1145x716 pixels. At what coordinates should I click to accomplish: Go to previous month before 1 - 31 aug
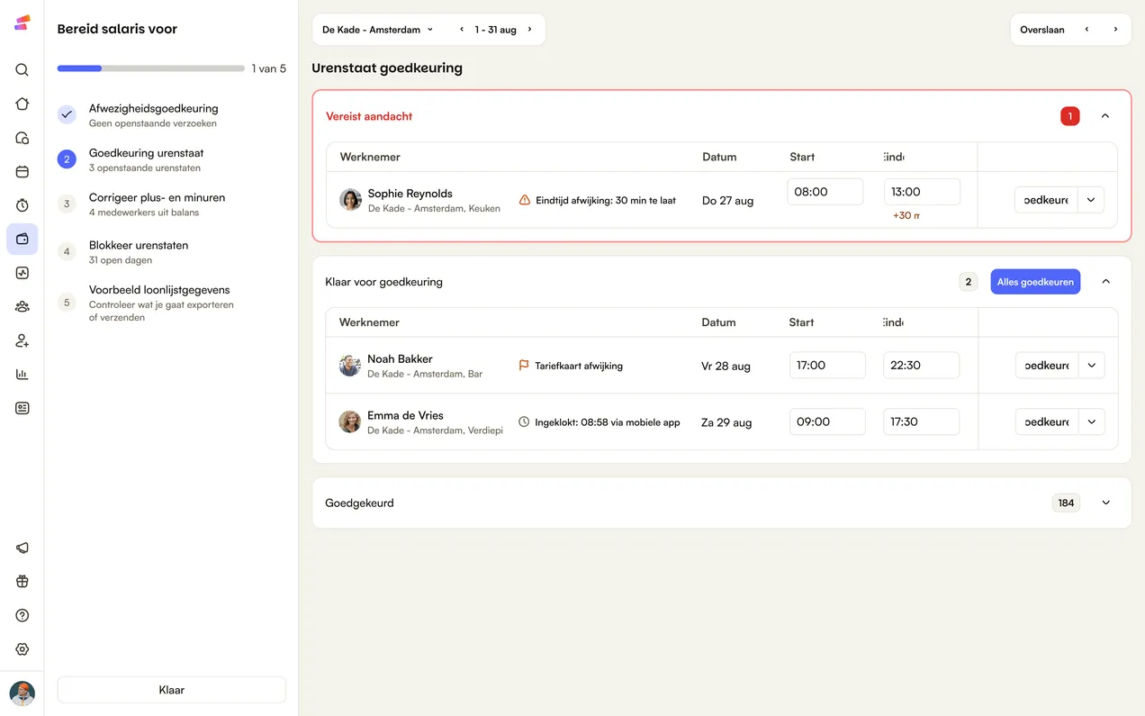(462, 30)
